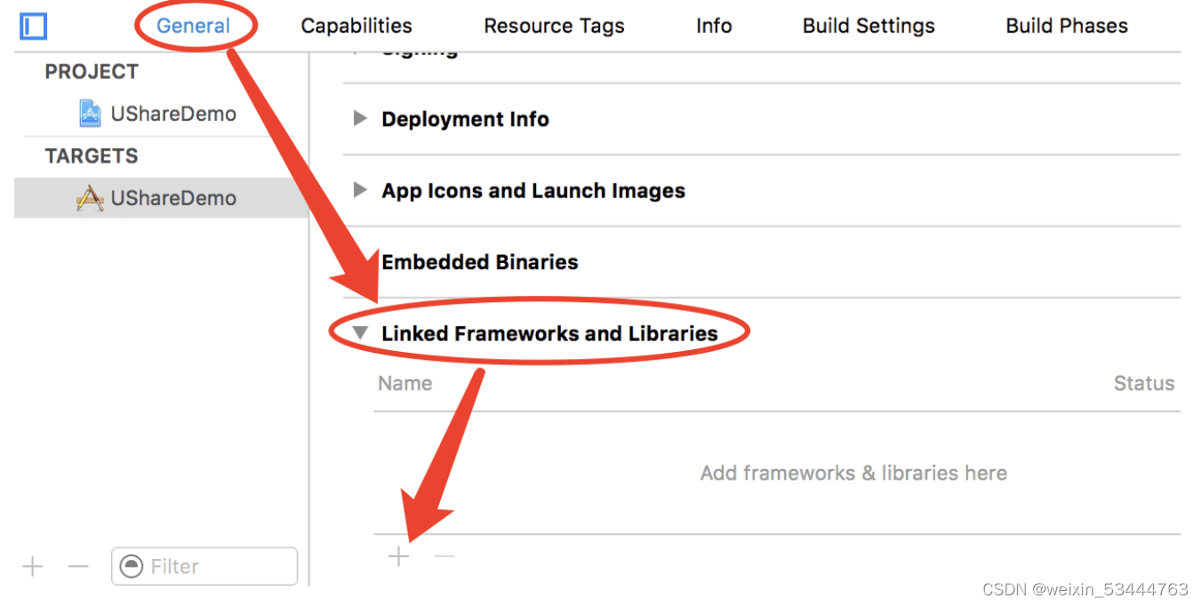Click the Embedded Binaries section header
1202x606 pixels.
click(x=479, y=262)
